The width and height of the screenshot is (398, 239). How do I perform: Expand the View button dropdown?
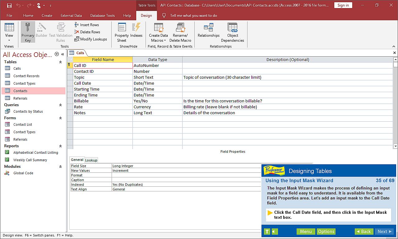coord(9,40)
